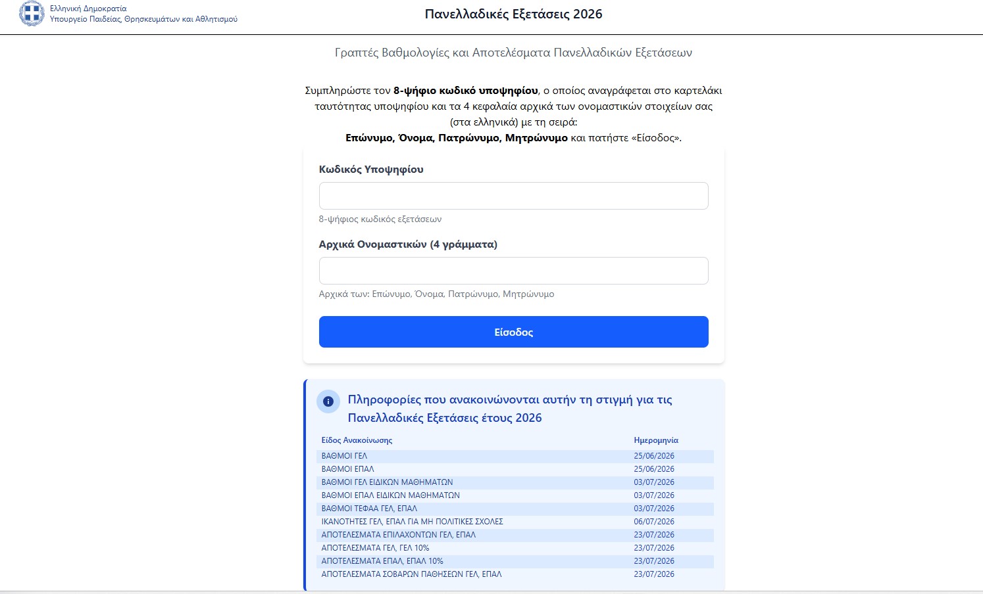The image size is (983, 594).
Task: Select ΑΠΟΤΕΛΕΣΜΑΤΑ ΕΠΙΛΑΧΟΝΤΩΝ ΓΕΛ, ΕΠΑΛ row
Action: [516, 535]
